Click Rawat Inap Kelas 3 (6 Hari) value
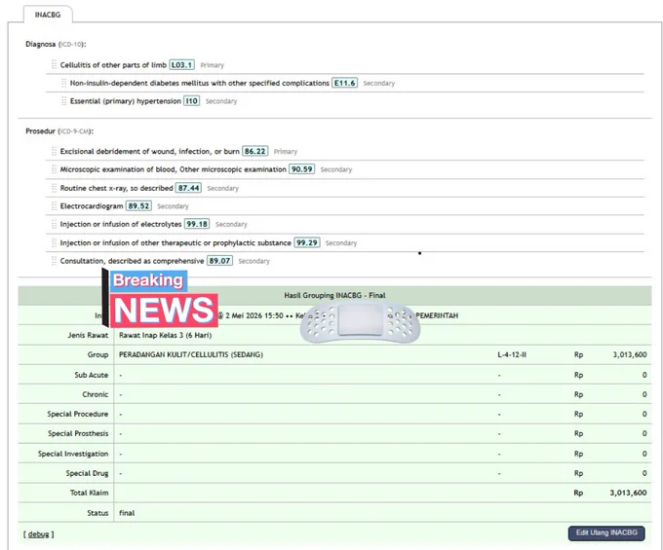663x550 pixels. tap(166, 335)
